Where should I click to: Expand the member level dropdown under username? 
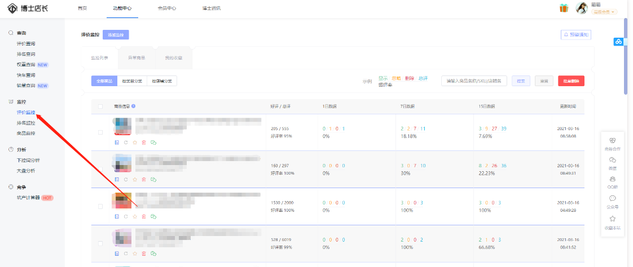pyautogui.click(x=604, y=12)
